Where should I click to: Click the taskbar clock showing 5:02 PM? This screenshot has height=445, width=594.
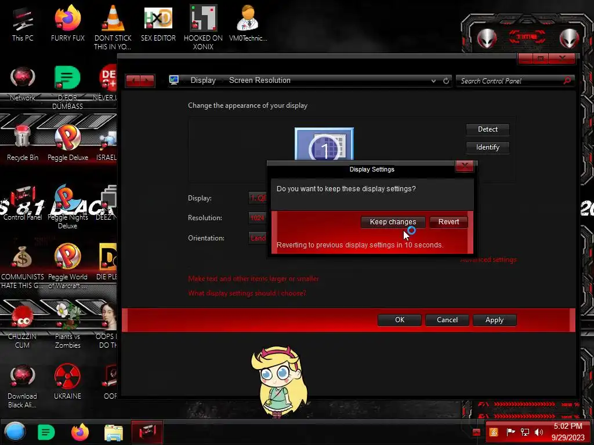click(568, 432)
